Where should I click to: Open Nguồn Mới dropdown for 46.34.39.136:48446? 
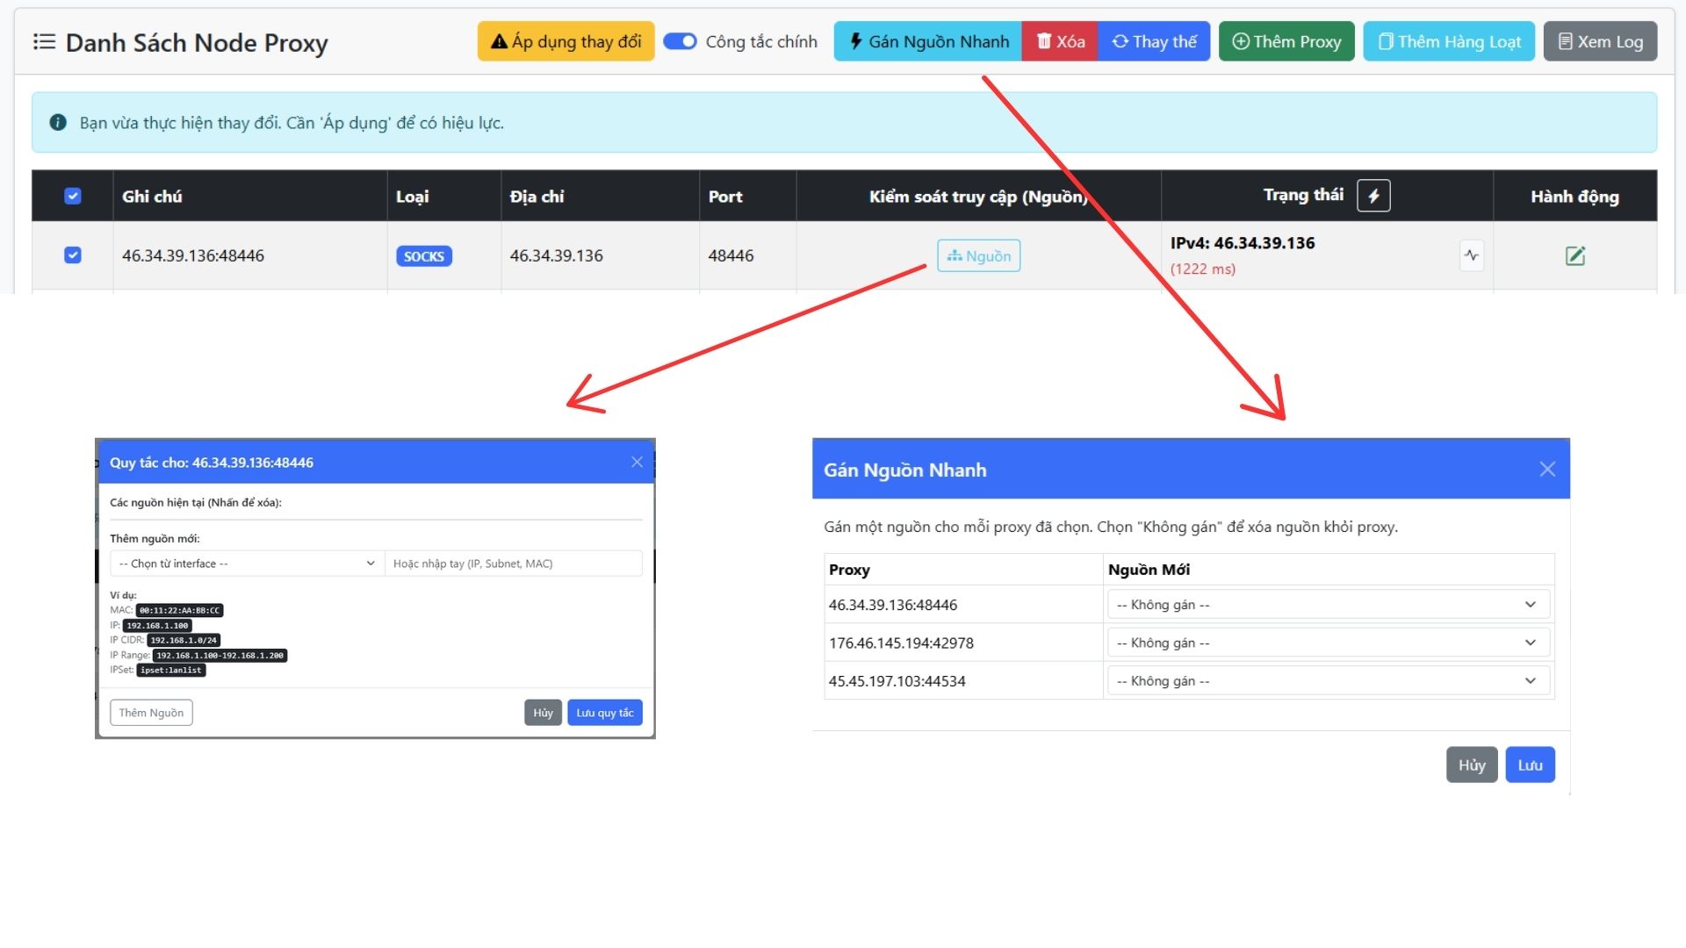pos(1328,604)
